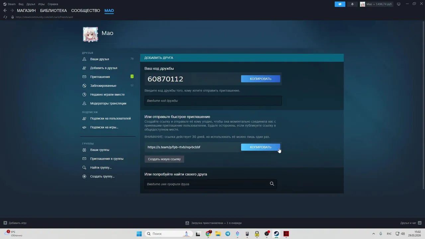Screen dimensions: 425x239
Task: Open the Игры menu
Action: pyautogui.click(x=42, y=4)
